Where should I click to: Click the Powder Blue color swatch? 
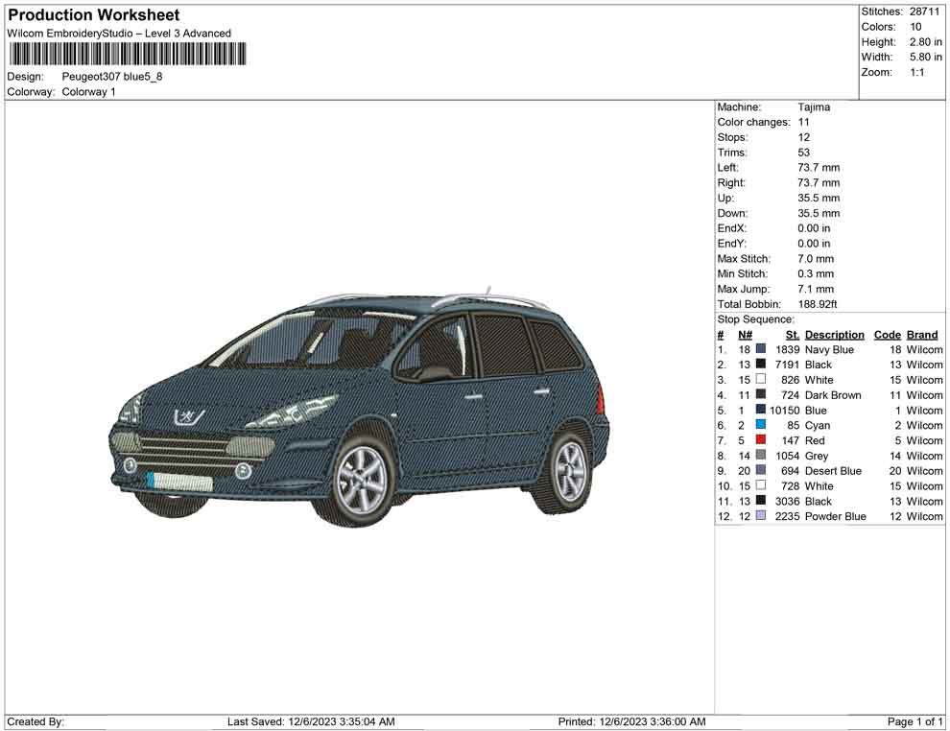[760, 515]
